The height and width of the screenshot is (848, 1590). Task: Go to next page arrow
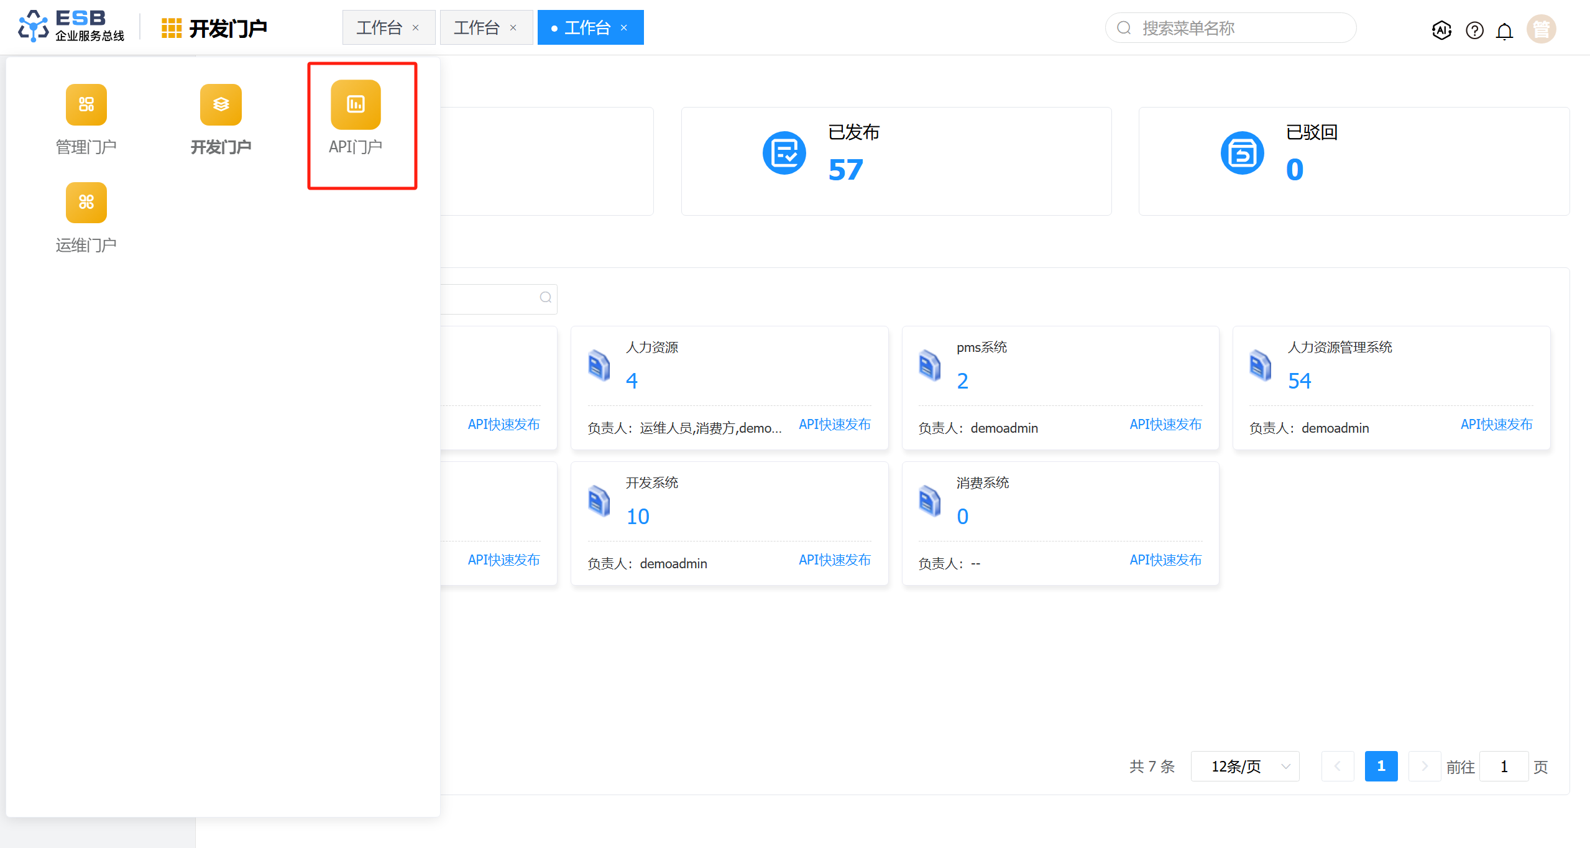tap(1424, 767)
